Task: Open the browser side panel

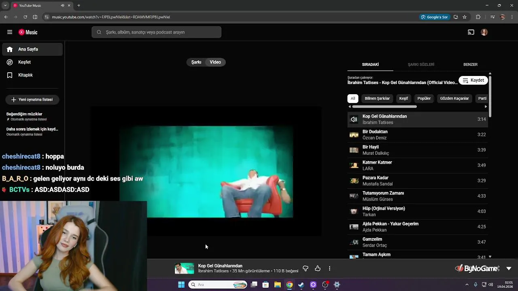Action: (35, 17)
